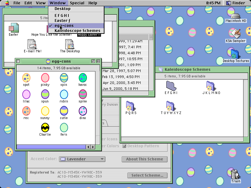Select the pinky egg icon
The image size is (251, 188).
pos(45,78)
